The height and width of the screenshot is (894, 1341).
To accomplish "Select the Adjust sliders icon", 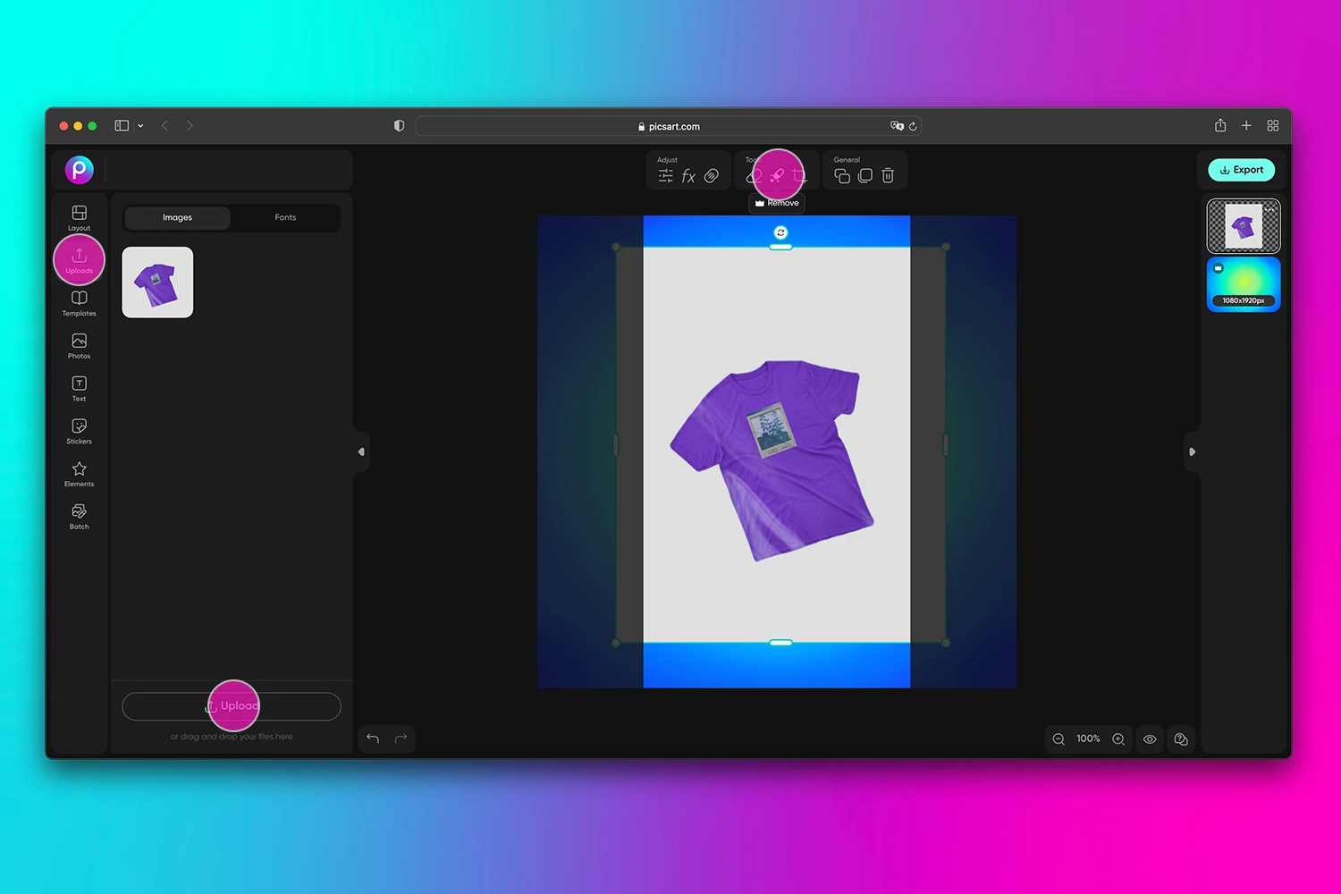I will 666,176.
